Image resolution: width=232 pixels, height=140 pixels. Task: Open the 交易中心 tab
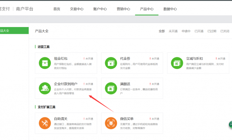[76, 9]
